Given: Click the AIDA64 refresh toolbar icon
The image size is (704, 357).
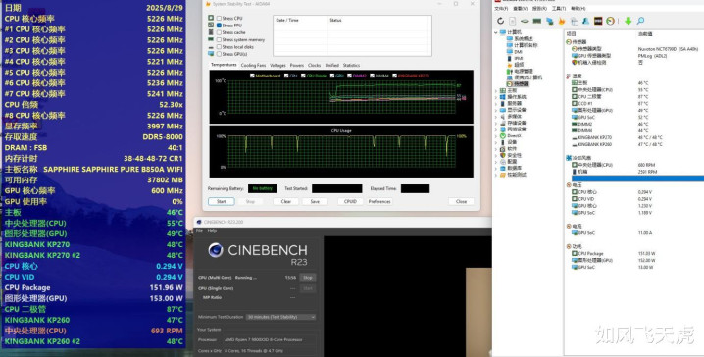Looking at the screenshot, I should click(x=501, y=21).
